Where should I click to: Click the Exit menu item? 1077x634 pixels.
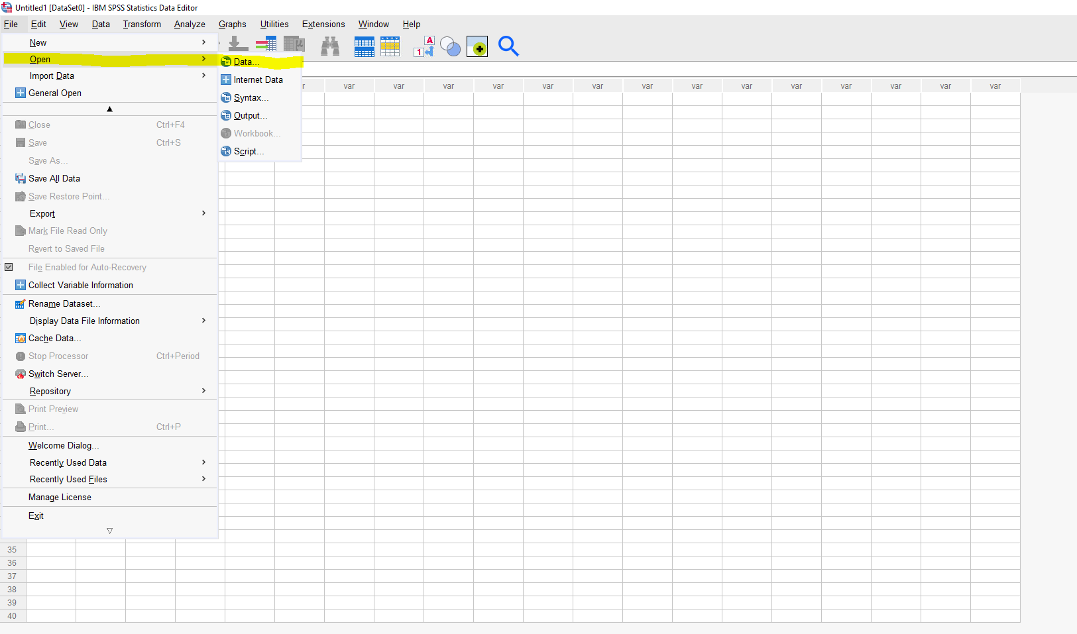coord(36,515)
